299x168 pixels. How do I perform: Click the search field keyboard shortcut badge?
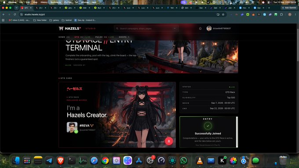point(175,29)
